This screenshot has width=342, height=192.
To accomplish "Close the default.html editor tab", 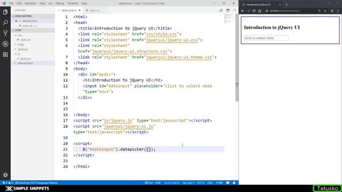I will (80, 10).
